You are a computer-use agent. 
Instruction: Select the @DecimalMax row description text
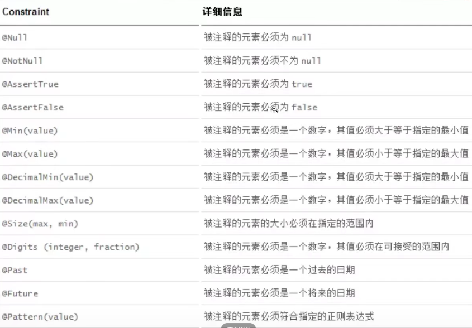[x=336, y=200]
